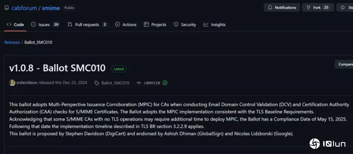Click the bell icon in Notifications
353x154 pixels.
pos(270,8)
